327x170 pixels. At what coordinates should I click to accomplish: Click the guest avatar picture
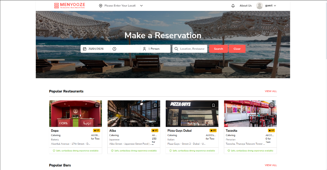click(259, 6)
